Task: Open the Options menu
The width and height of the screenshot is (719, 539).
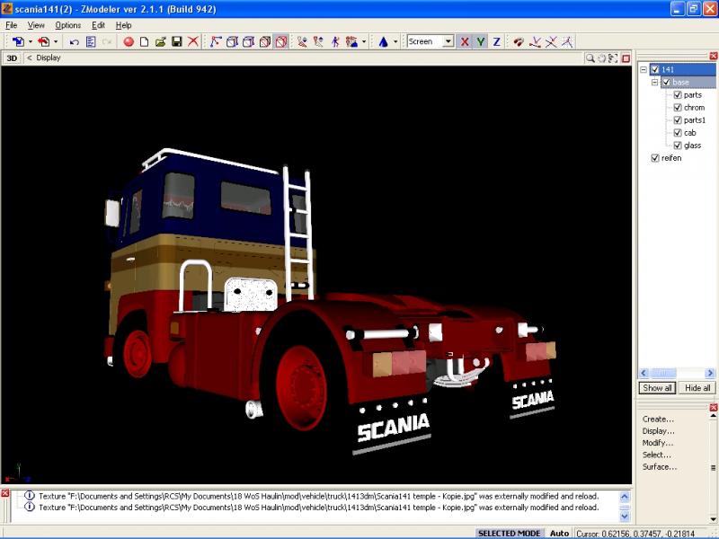Action: [x=68, y=25]
